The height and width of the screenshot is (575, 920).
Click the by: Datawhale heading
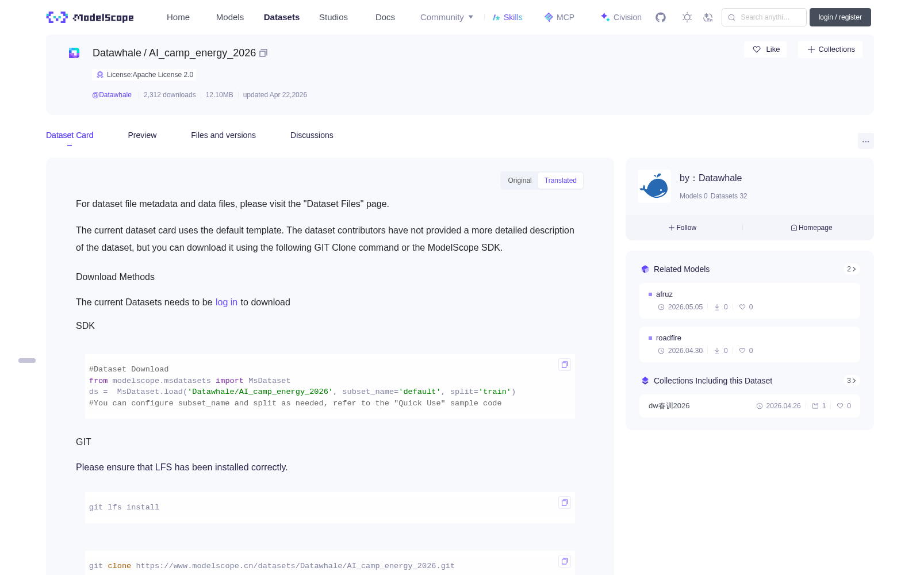pos(711,178)
